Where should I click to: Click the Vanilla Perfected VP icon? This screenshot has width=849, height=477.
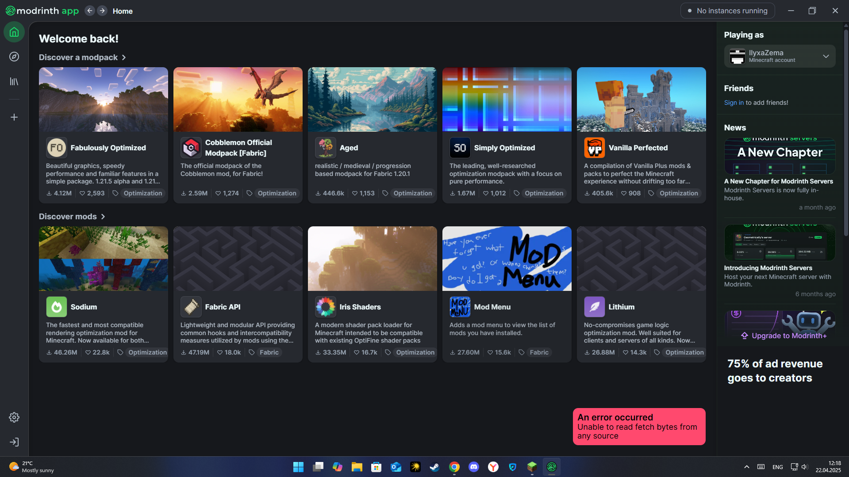click(595, 148)
